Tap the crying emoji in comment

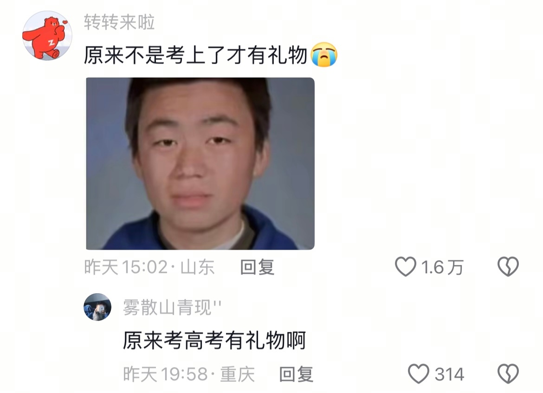(x=324, y=55)
